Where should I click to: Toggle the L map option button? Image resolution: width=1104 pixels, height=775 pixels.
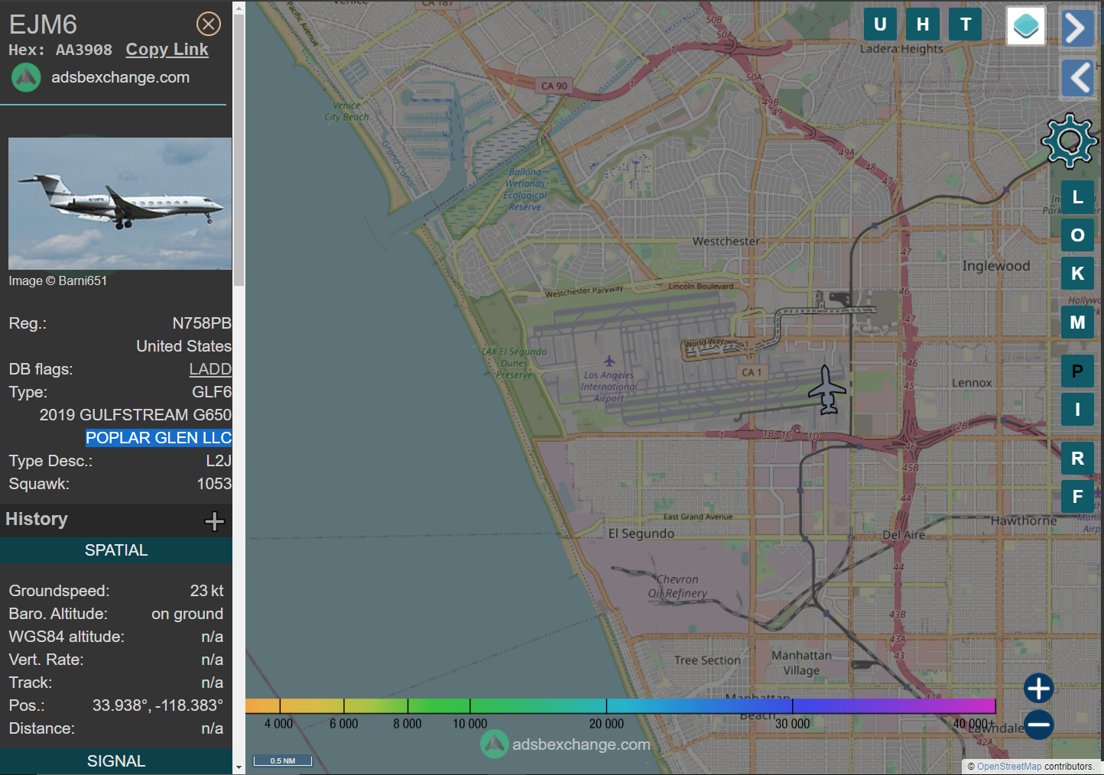(x=1077, y=197)
